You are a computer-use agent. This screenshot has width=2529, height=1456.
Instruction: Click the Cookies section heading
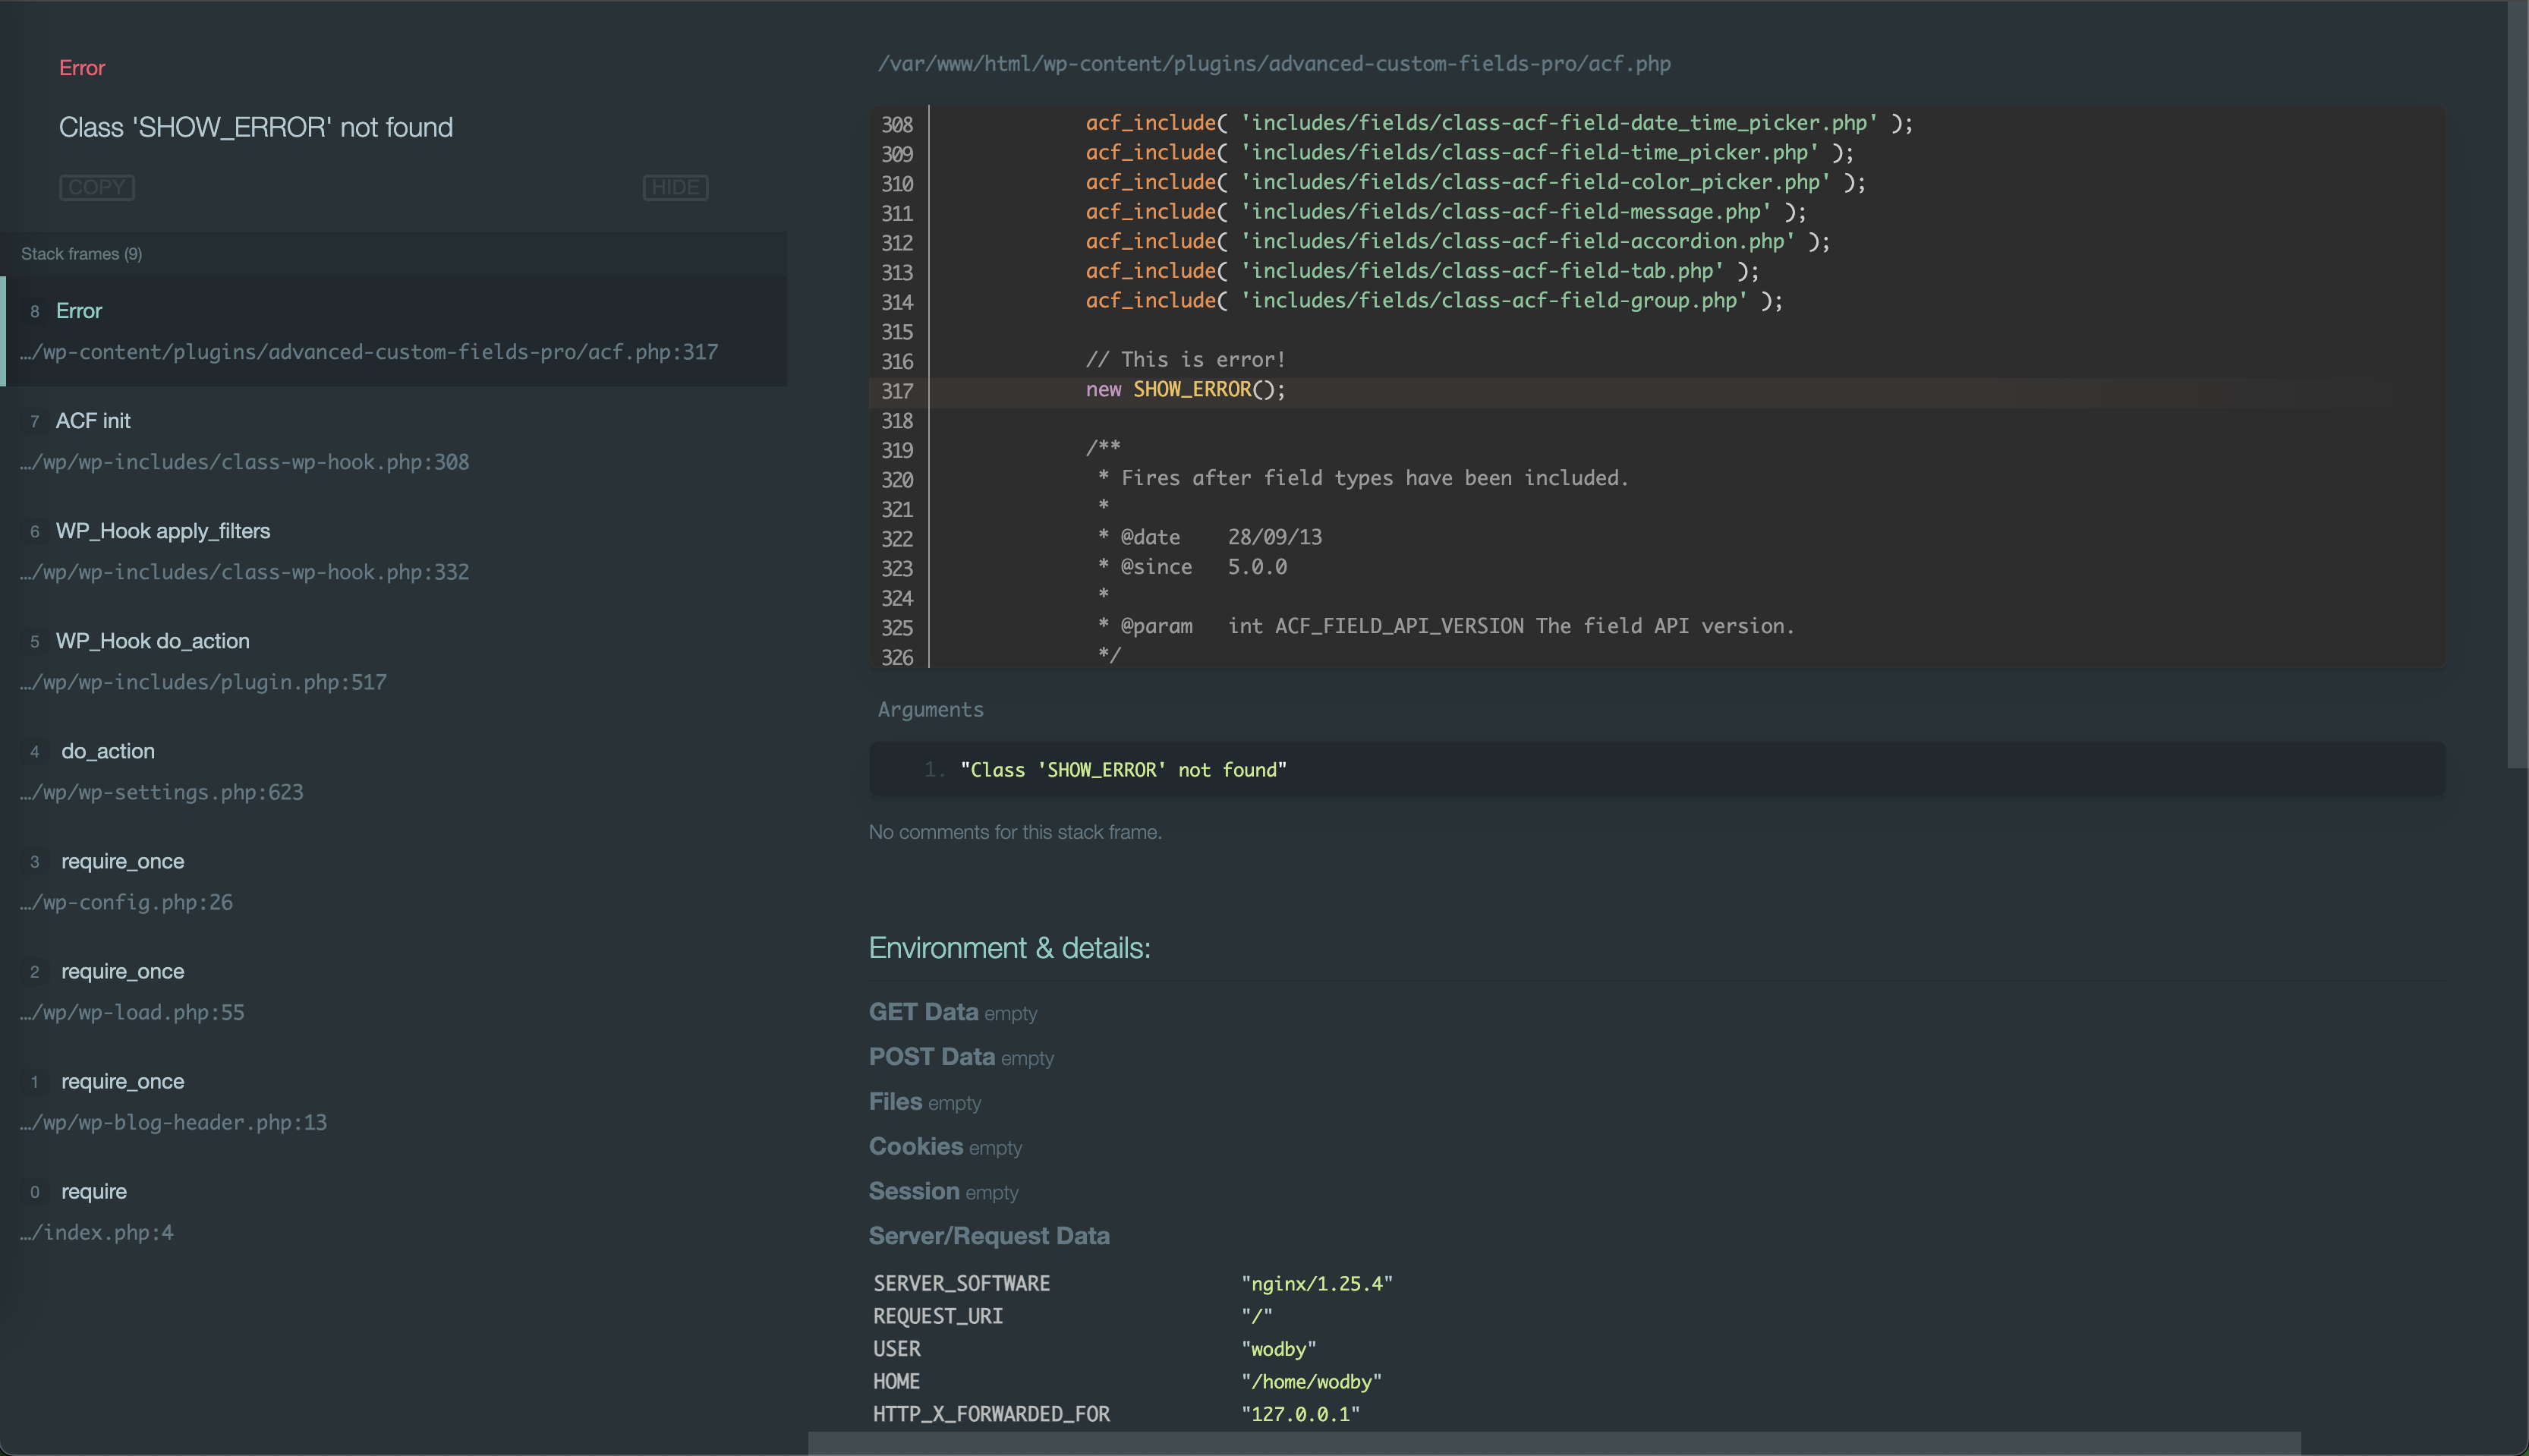click(x=915, y=1146)
